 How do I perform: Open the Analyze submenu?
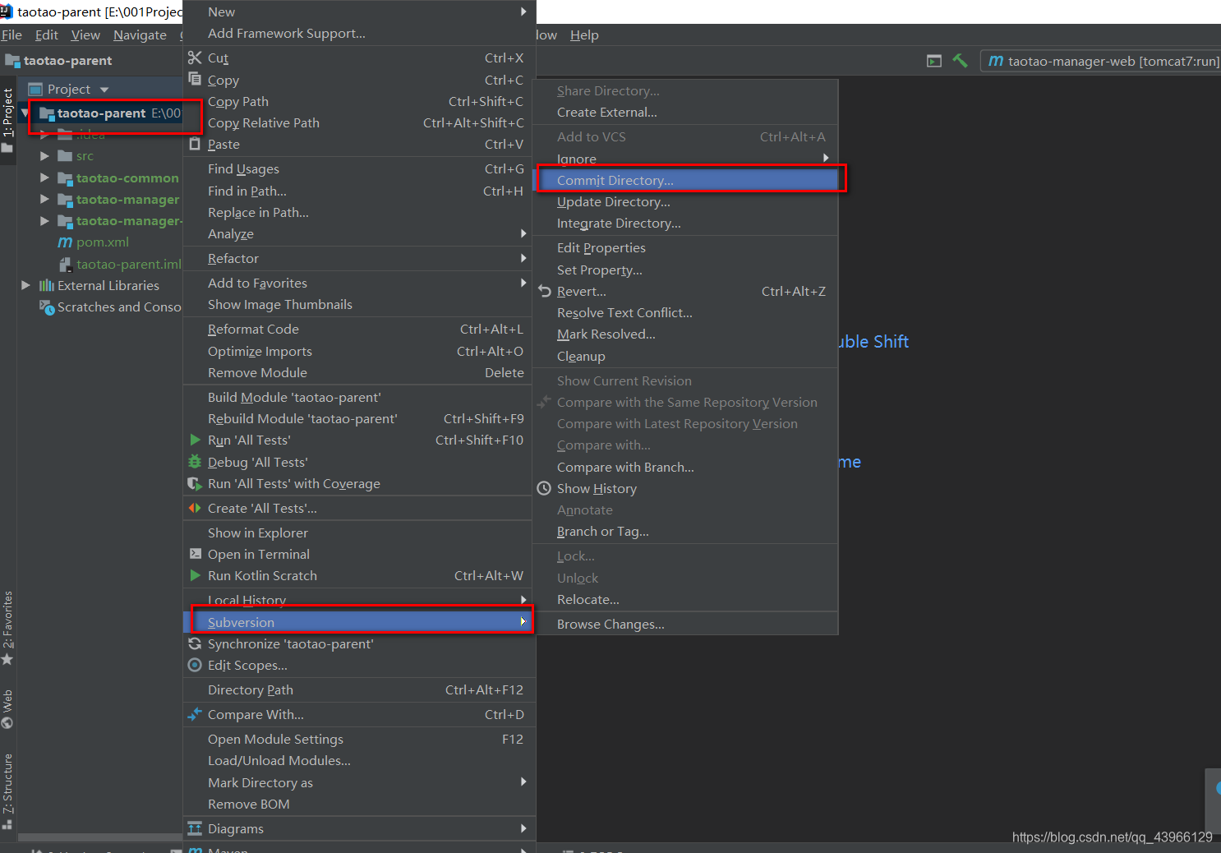(358, 233)
